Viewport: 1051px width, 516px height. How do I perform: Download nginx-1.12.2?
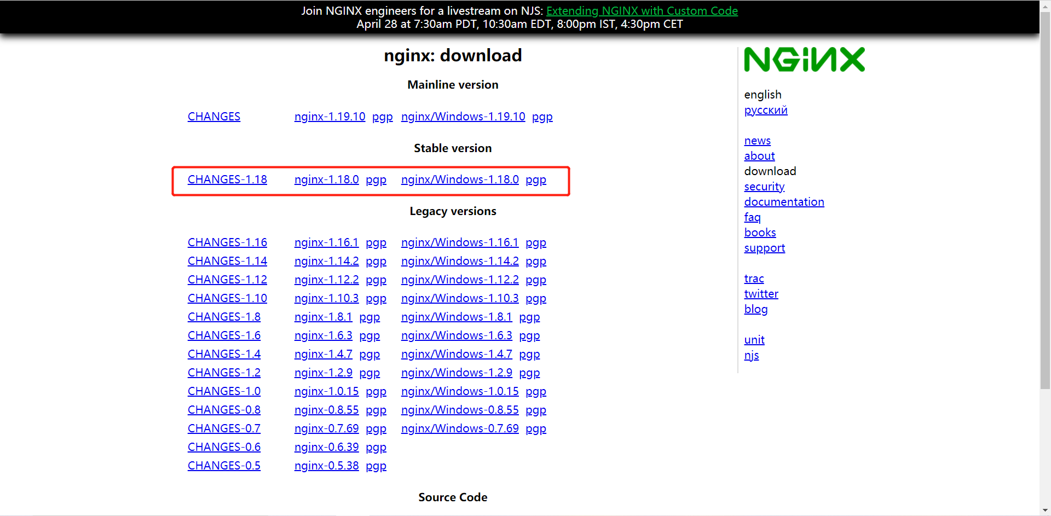click(x=327, y=280)
